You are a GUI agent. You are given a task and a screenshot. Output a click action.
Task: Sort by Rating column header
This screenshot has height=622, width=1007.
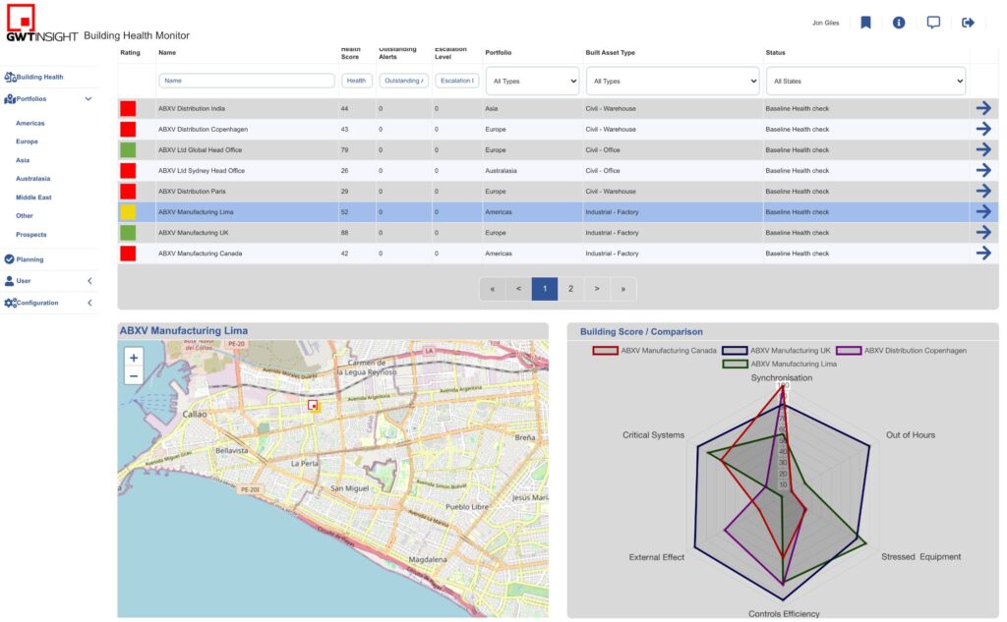click(x=130, y=53)
